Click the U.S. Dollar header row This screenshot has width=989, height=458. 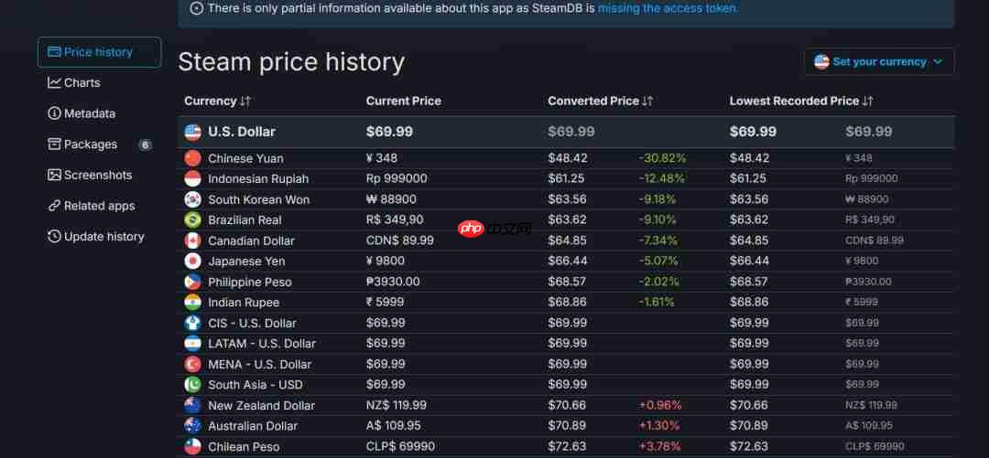(242, 132)
